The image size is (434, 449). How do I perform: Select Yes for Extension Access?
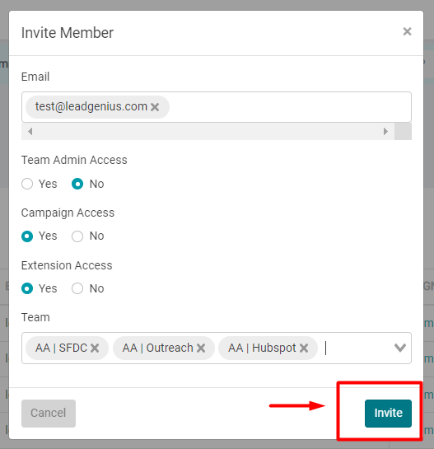click(x=27, y=288)
